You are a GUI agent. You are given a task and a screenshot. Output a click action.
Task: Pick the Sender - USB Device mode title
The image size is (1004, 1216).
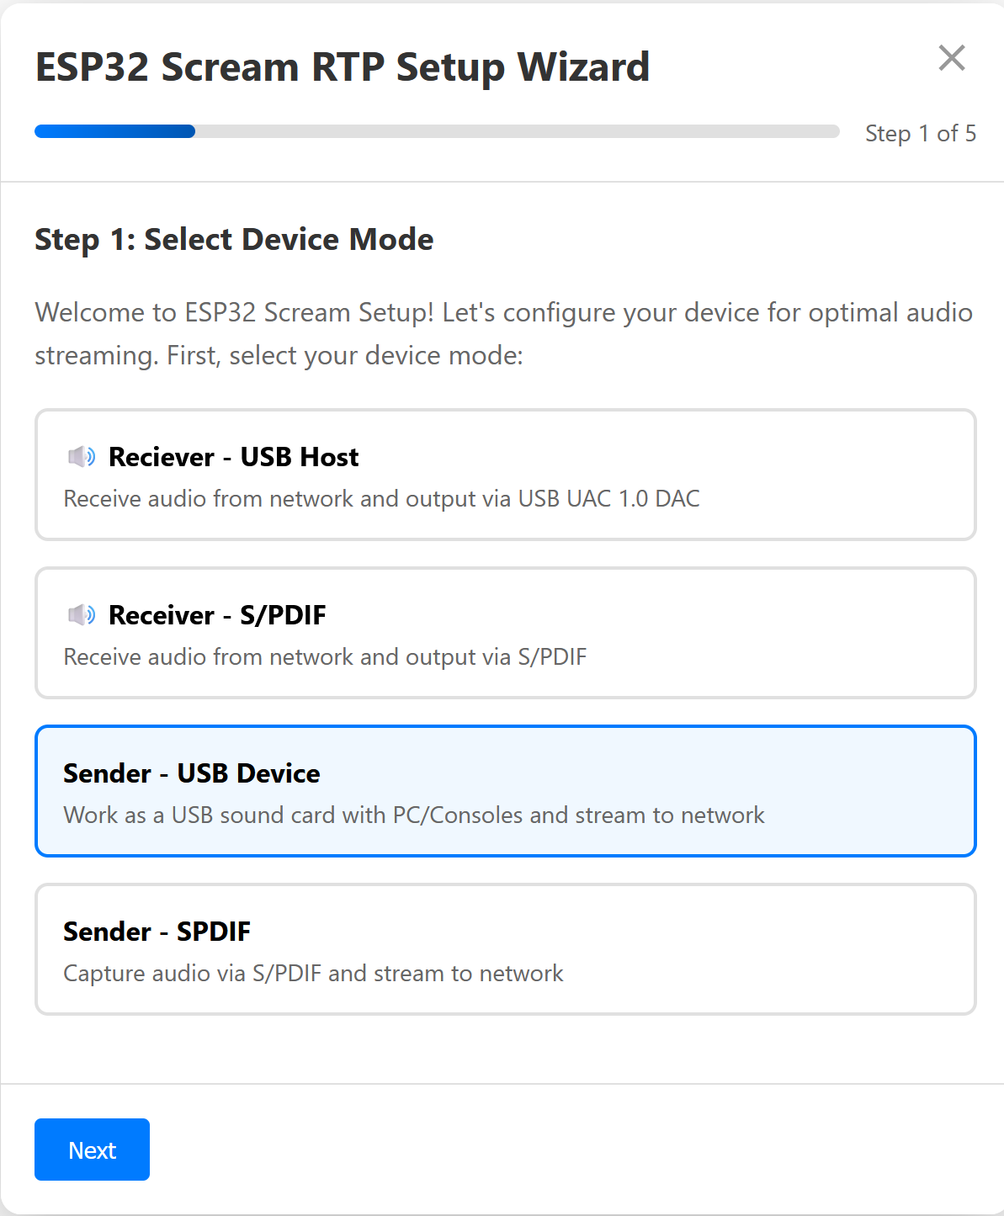pos(192,773)
